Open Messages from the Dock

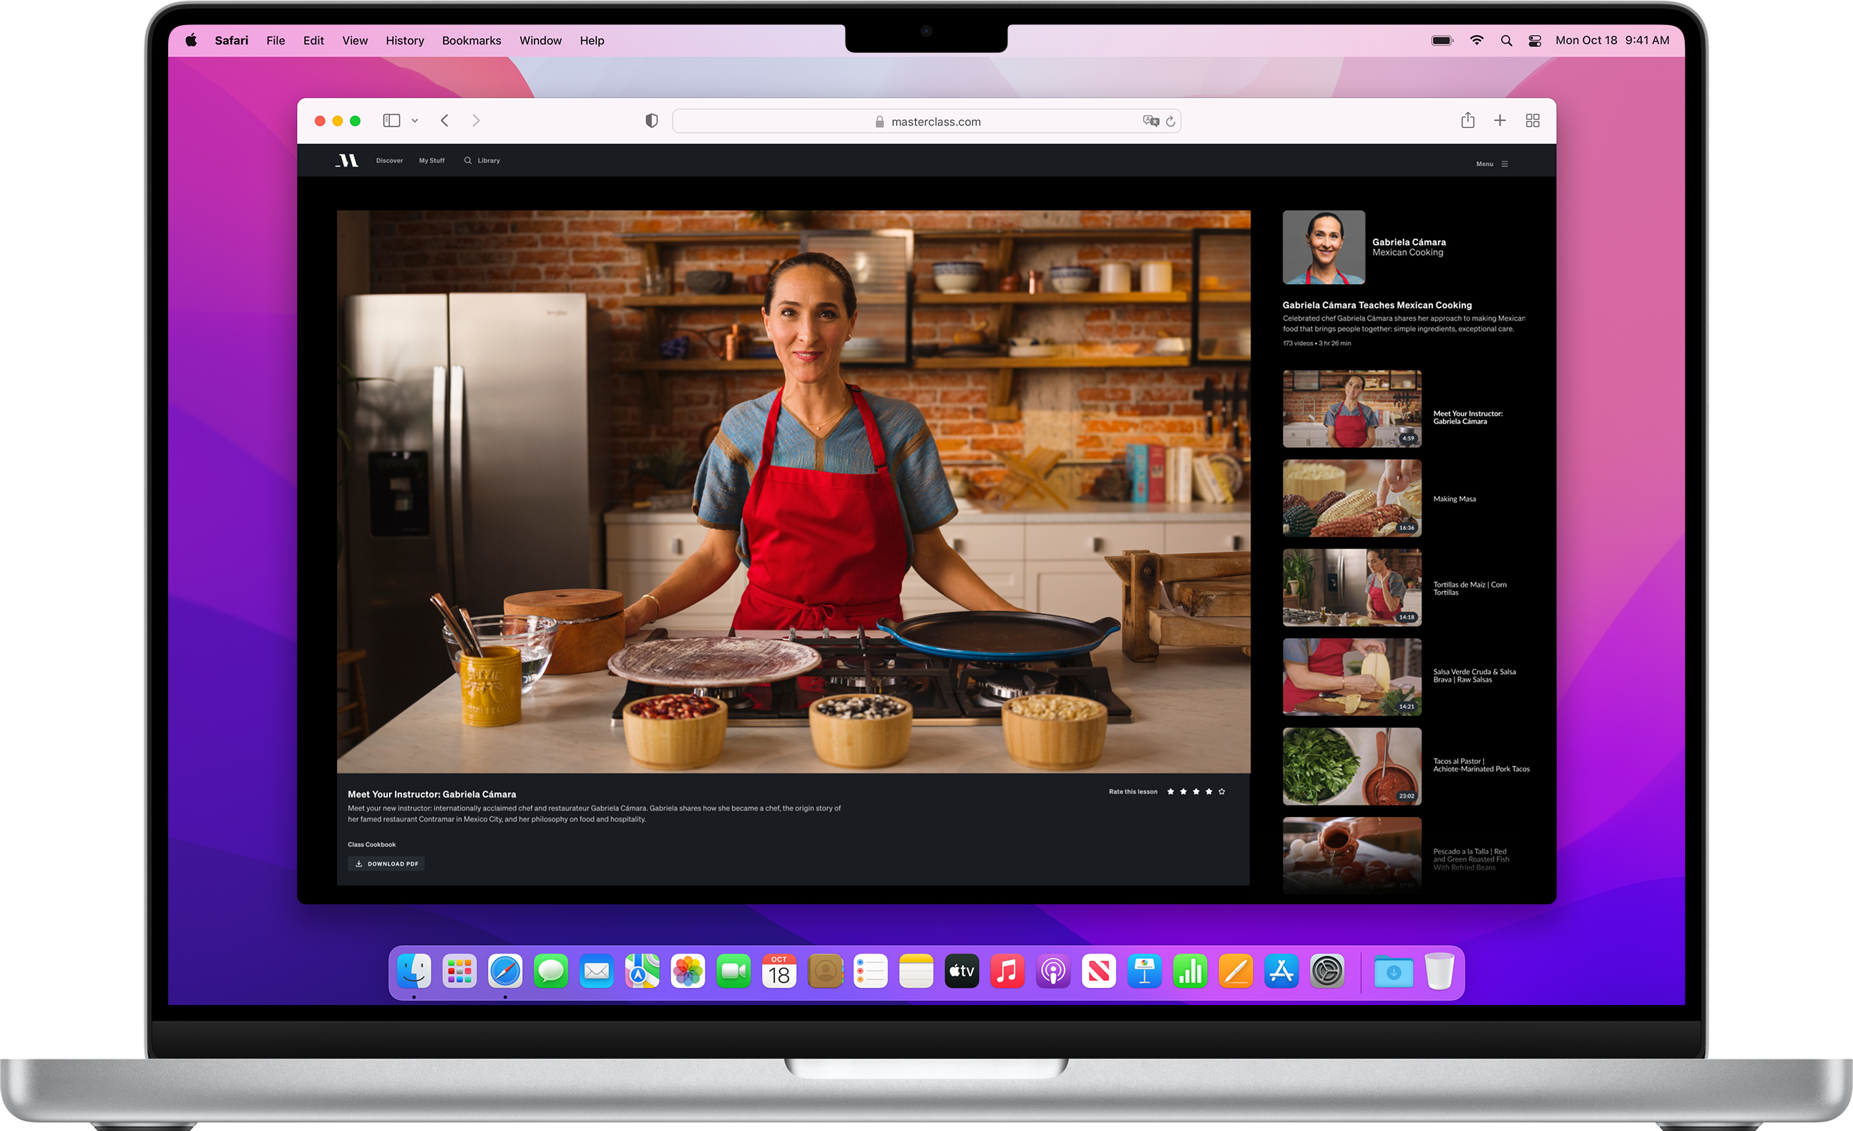click(551, 971)
